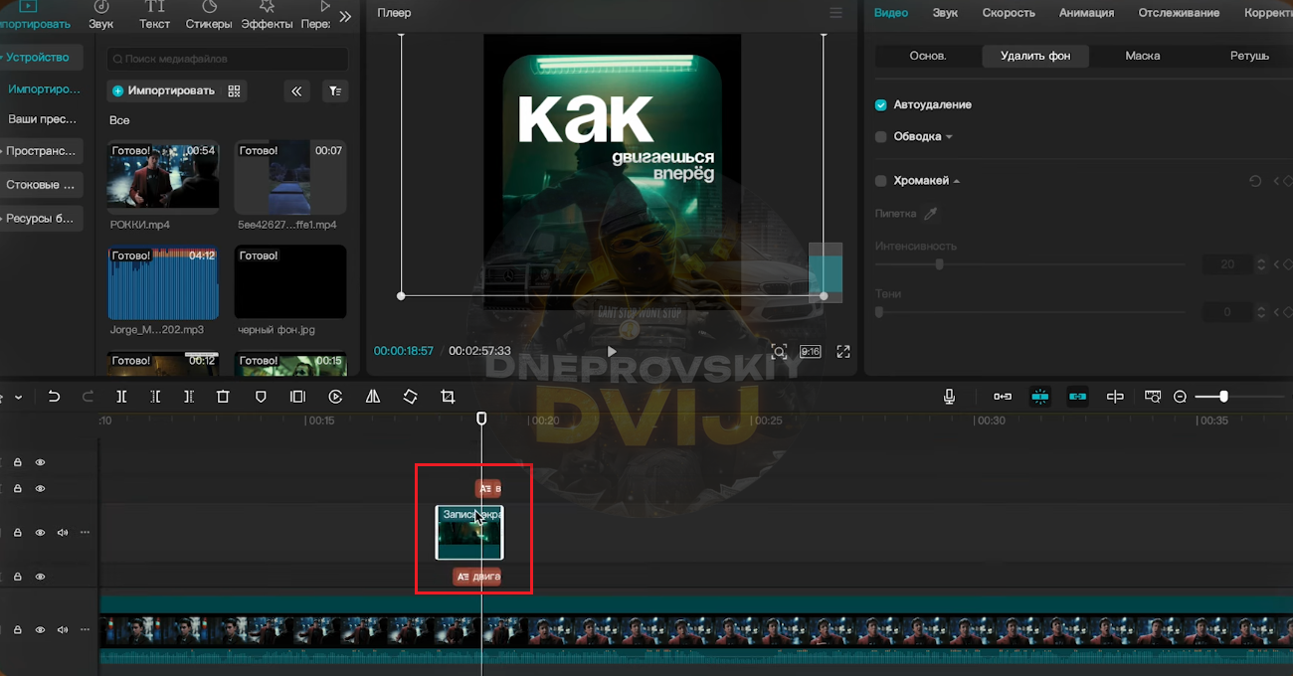The width and height of the screenshot is (1293, 676).
Task: Open the media filter sort icon
Action: pyautogui.click(x=336, y=91)
